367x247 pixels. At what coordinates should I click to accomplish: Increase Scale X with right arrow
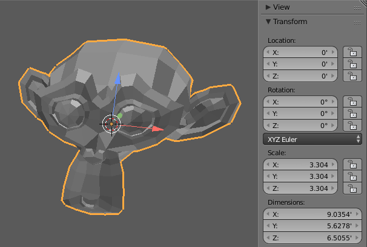point(333,165)
